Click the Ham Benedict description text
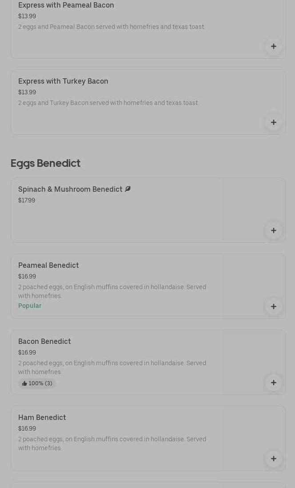 pyautogui.click(x=112, y=444)
